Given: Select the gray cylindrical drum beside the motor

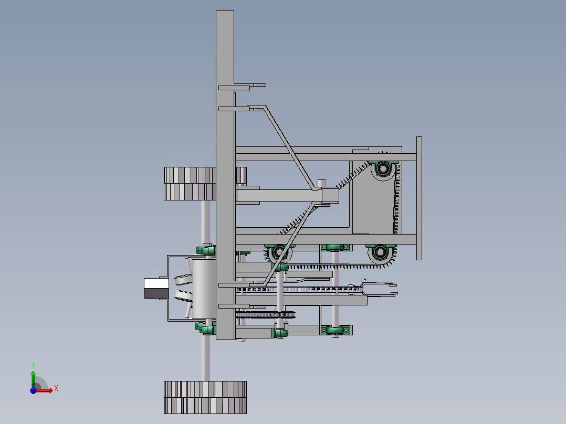Looking at the screenshot, I should pyautogui.click(x=204, y=289).
